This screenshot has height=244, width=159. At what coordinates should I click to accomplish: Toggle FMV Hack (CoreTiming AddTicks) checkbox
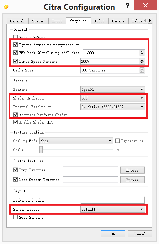click(16, 53)
